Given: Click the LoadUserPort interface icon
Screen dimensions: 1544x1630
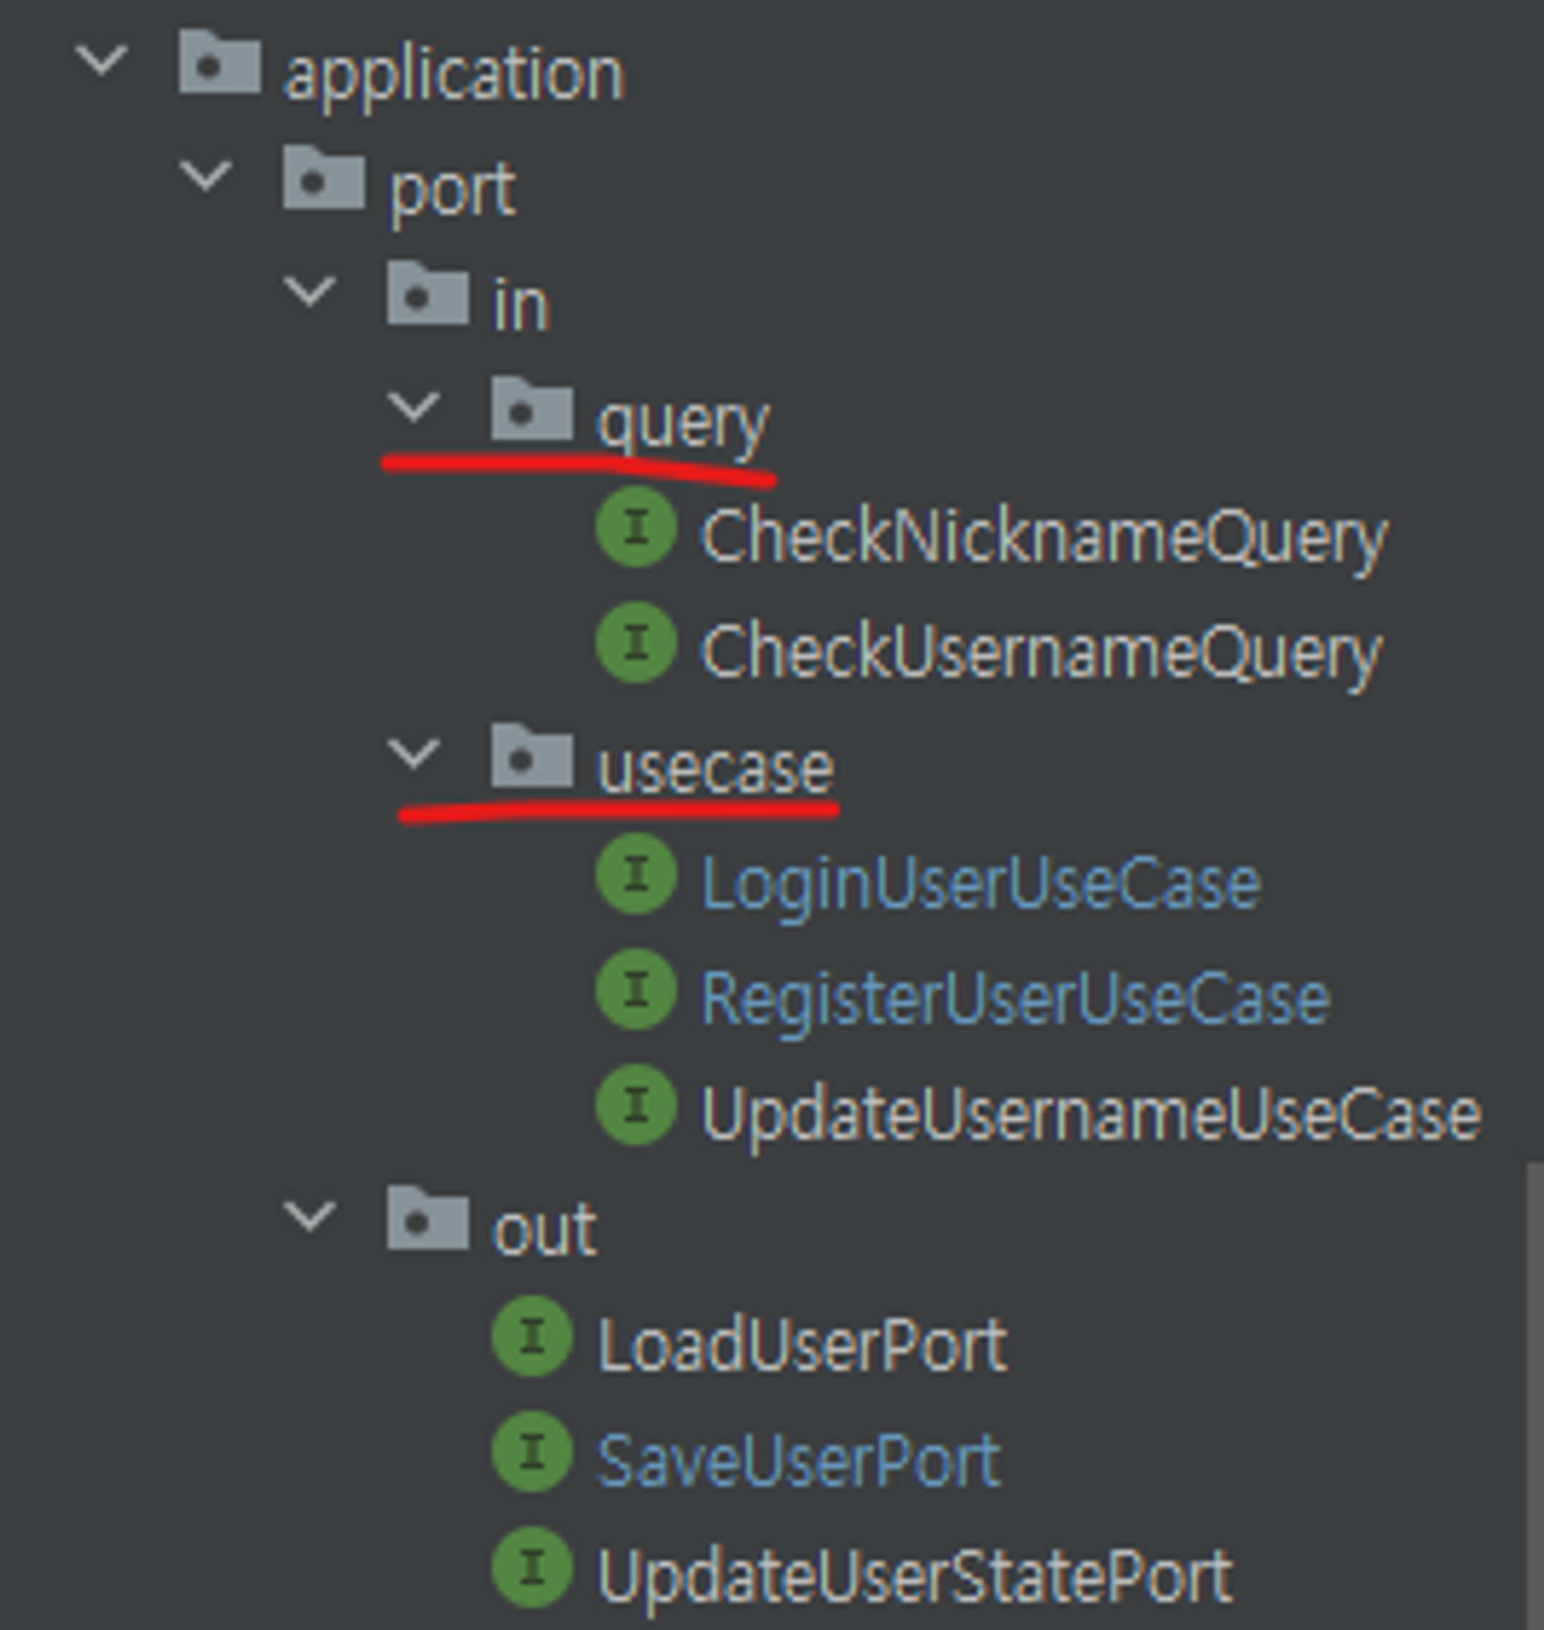Looking at the screenshot, I should point(532,1336).
